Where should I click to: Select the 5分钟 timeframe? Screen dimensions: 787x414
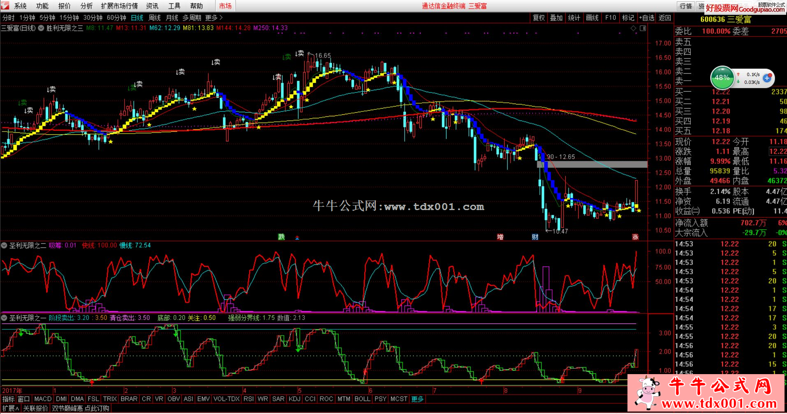click(47, 18)
